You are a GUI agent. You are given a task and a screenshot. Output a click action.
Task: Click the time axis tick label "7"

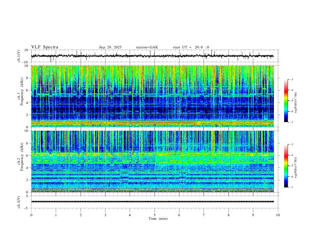pos(204,215)
